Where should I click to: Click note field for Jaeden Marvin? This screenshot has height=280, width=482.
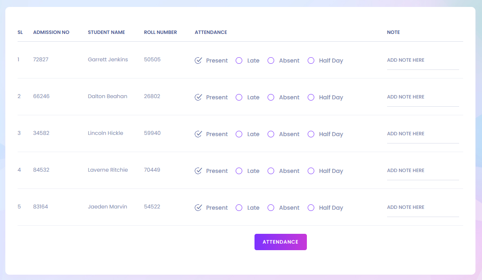tap(423, 208)
